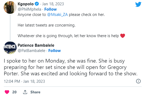Screen dimensions: 144x96
Task: Click the Share text label
Action: click(x=35, y=92)
